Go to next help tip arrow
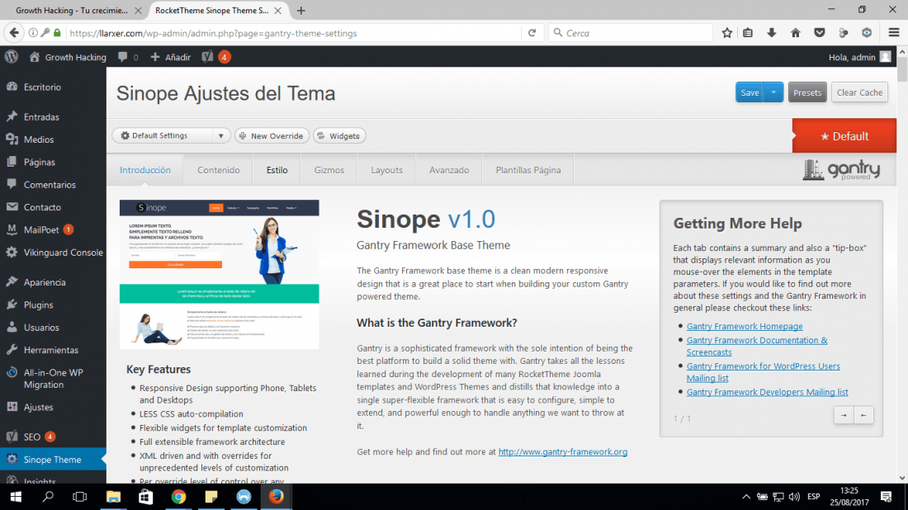This screenshot has width=908, height=510. point(844,415)
